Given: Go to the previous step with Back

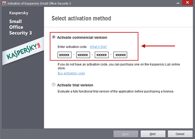Looking at the screenshot, I should coord(126,134).
